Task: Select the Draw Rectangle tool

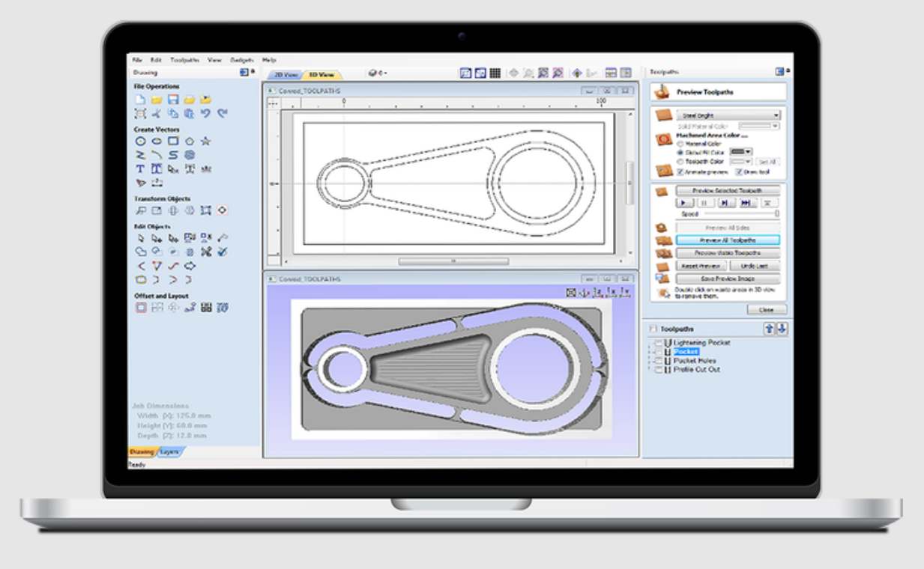Action: 172,141
